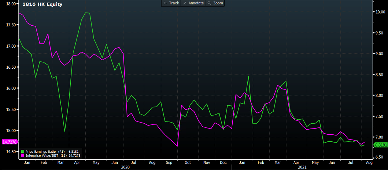Click the Zoom magnifier icon
388x170 pixels.
[209, 3]
